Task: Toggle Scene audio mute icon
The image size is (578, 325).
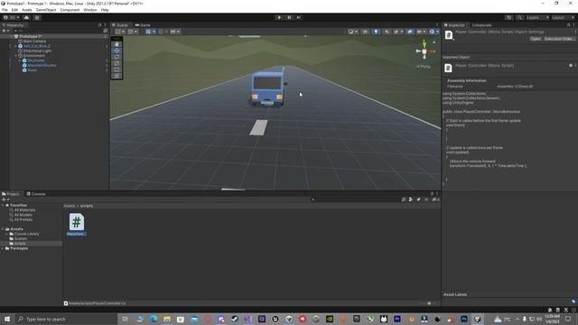Action: 387,32
